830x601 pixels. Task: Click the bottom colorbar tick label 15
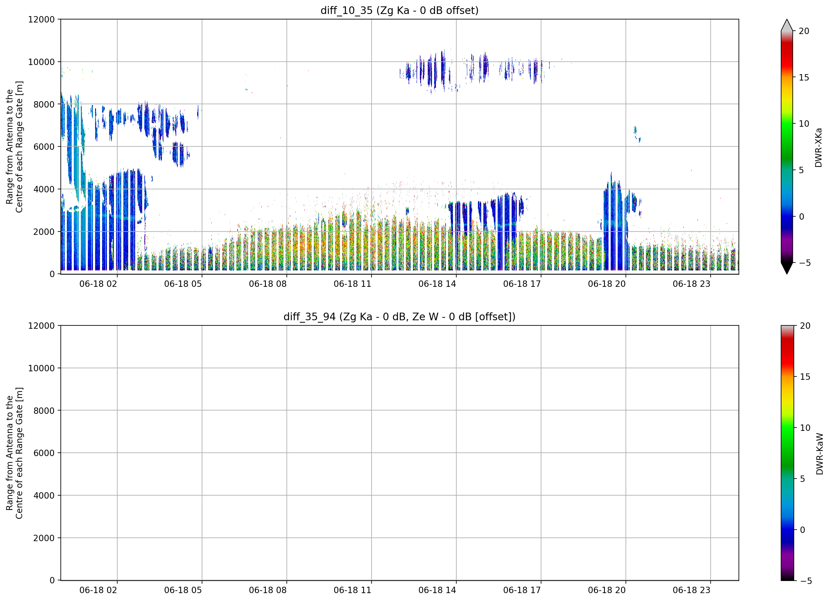tap(805, 377)
